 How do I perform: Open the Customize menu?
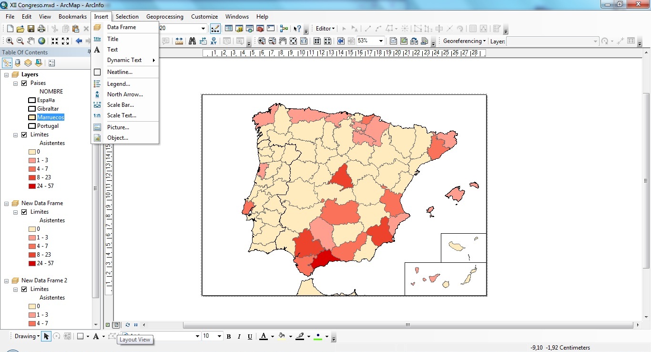pos(204,16)
